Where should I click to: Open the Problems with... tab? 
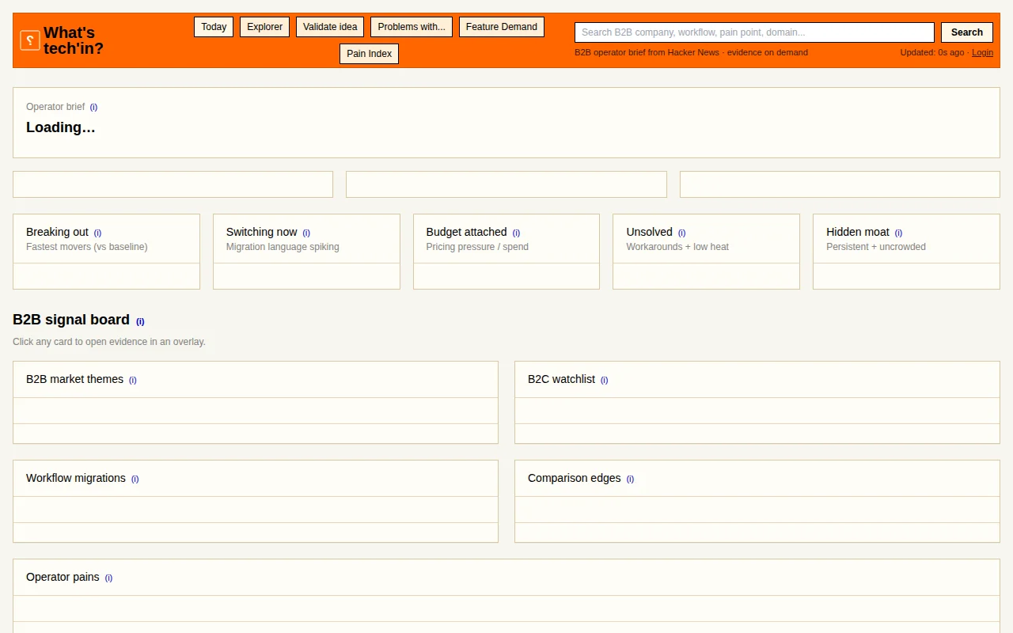click(x=412, y=27)
